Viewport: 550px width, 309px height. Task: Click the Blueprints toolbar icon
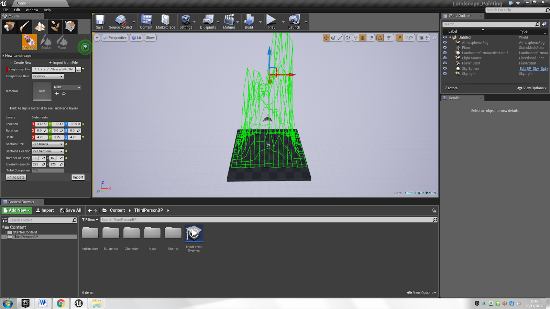(208, 22)
